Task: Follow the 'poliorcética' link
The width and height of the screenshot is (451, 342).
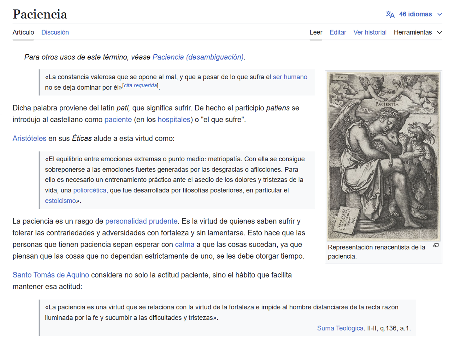Action: [89, 190]
